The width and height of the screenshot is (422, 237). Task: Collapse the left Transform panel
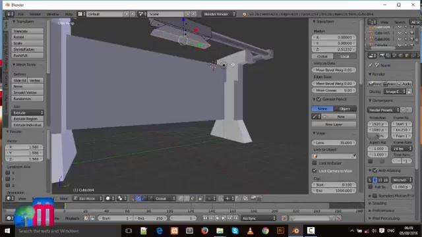coord(23,22)
